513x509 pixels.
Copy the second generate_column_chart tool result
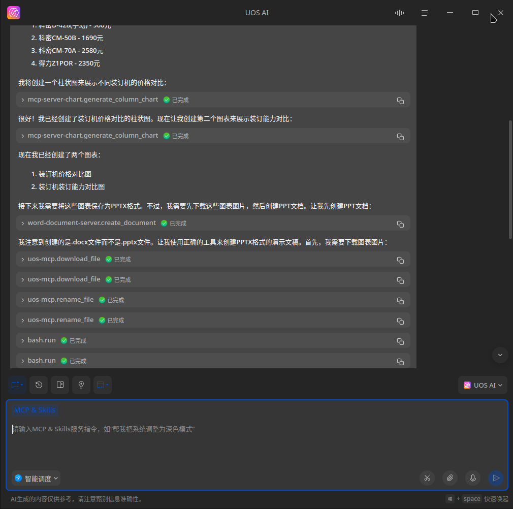[400, 137]
